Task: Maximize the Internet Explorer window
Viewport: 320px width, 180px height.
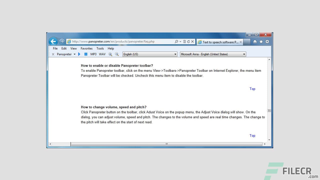Action: pyautogui.click(x=256, y=34)
